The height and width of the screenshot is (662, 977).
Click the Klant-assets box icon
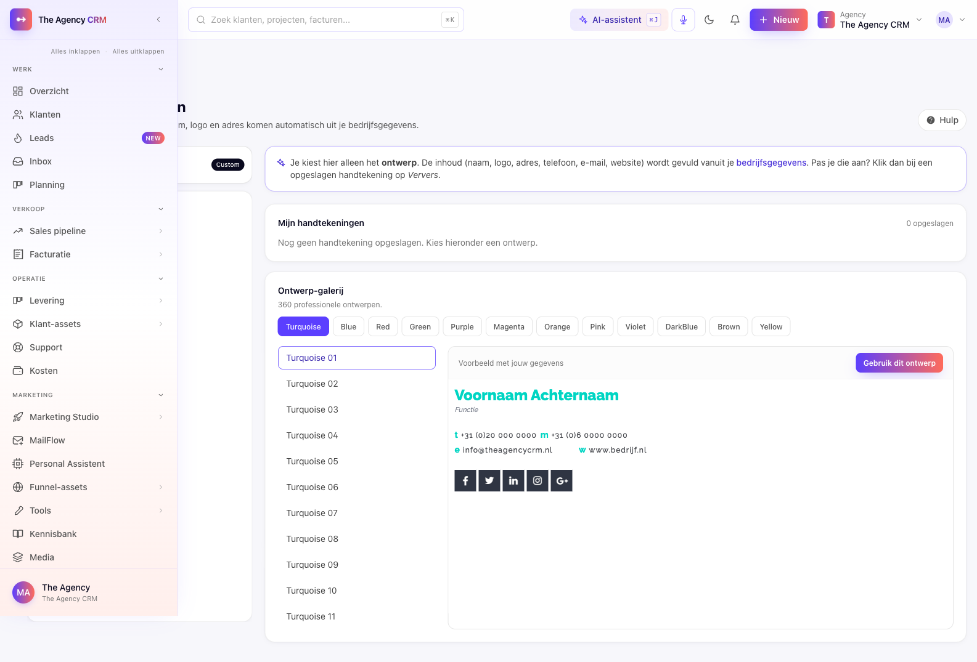(18, 324)
